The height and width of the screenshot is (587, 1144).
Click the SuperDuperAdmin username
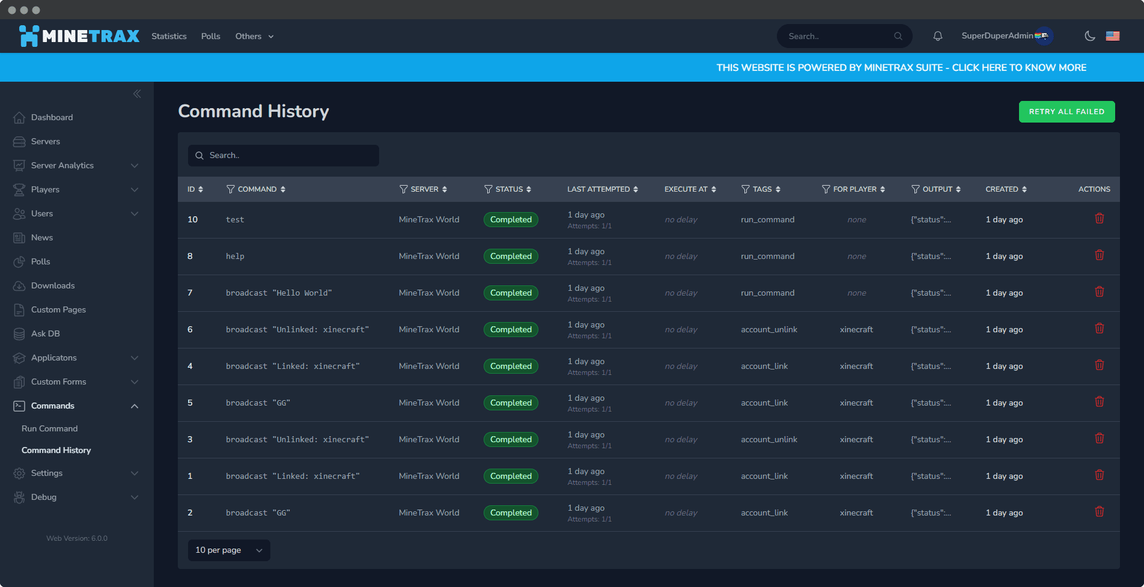coord(997,36)
